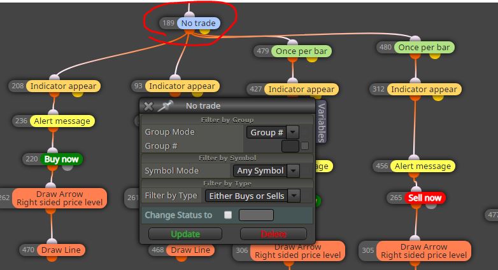
Task: Click gray output connector of Sell now block
Action: (x=431, y=205)
